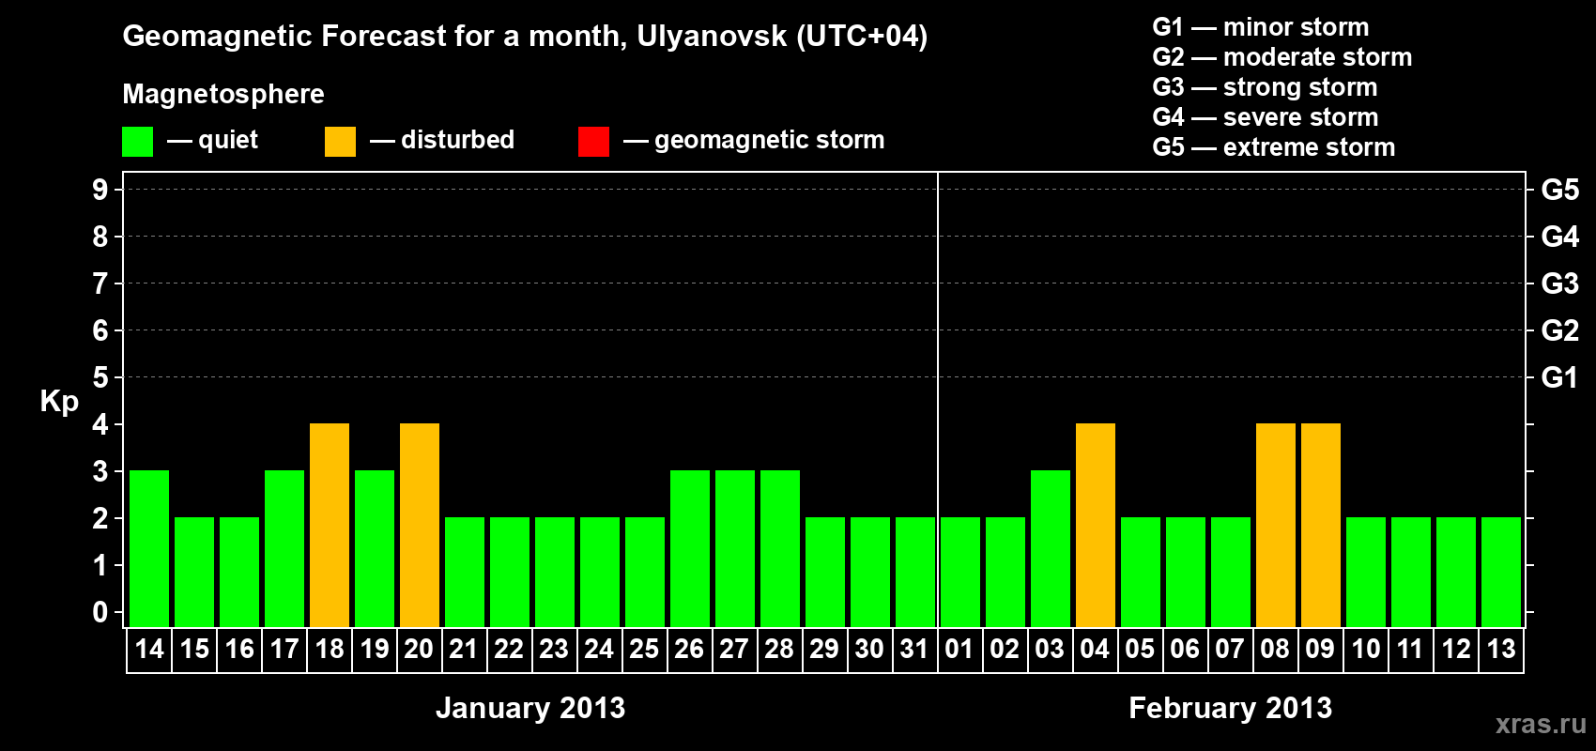Click the Magnetosphere heading

click(x=223, y=94)
